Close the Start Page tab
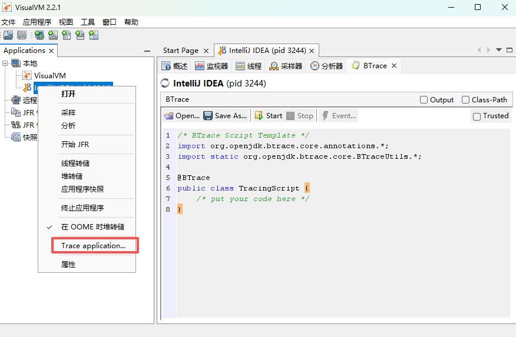The width and height of the screenshot is (516, 337). pos(206,51)
